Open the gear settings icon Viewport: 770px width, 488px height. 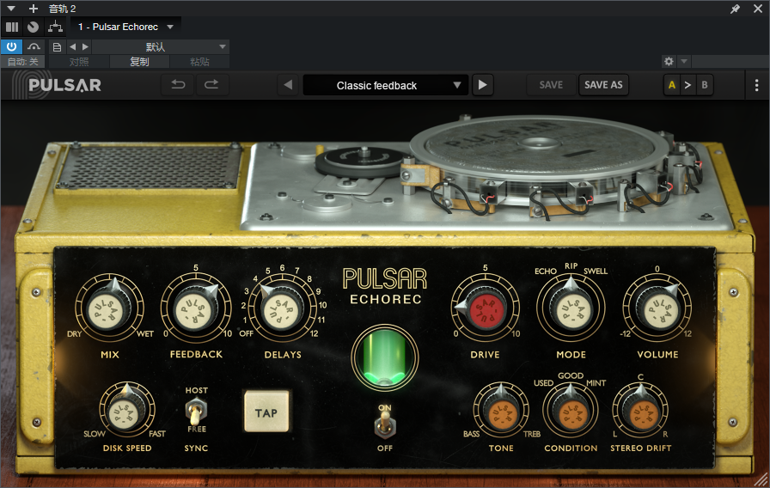click(669, 61)
